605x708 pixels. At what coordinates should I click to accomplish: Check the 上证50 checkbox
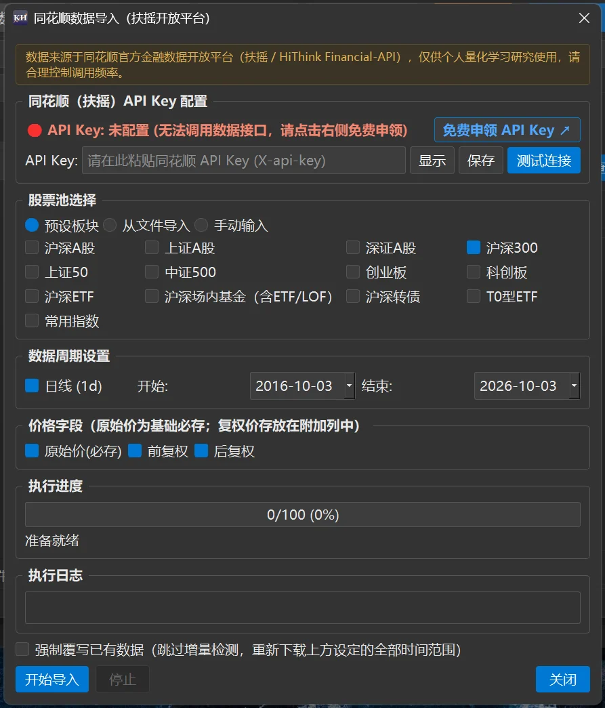tap(32, 272)
